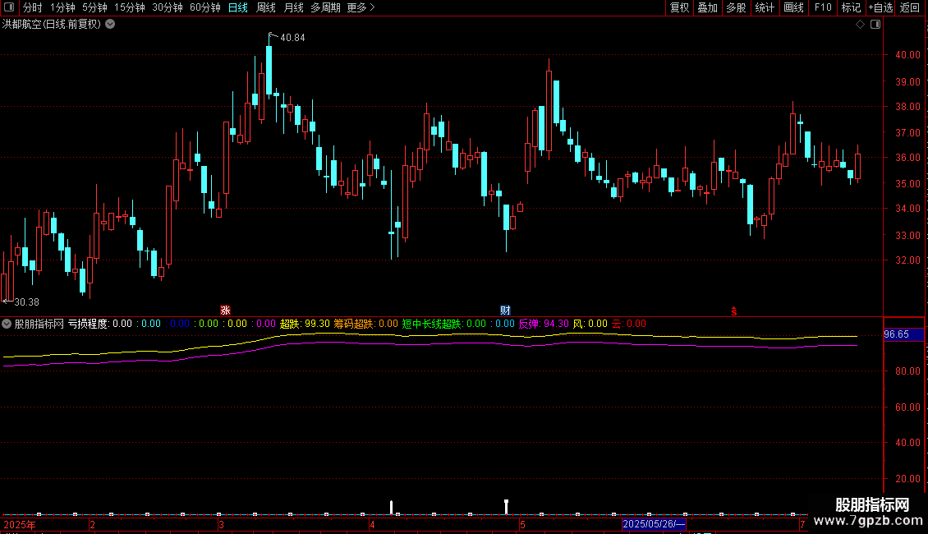Click the 2025/05/26 date marker on timeline
The width and height of the screenshot is (928, 534).
(x=654, y=524)
